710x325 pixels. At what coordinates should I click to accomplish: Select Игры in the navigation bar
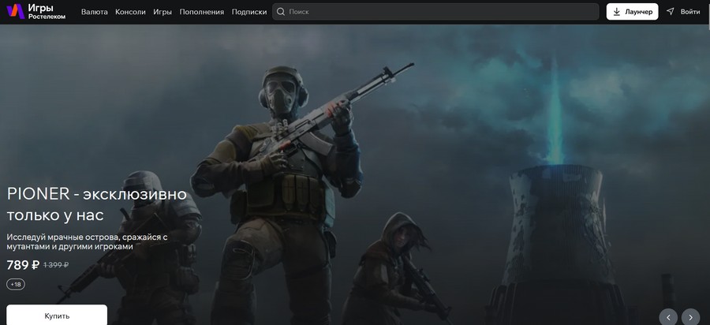point(163,12)
